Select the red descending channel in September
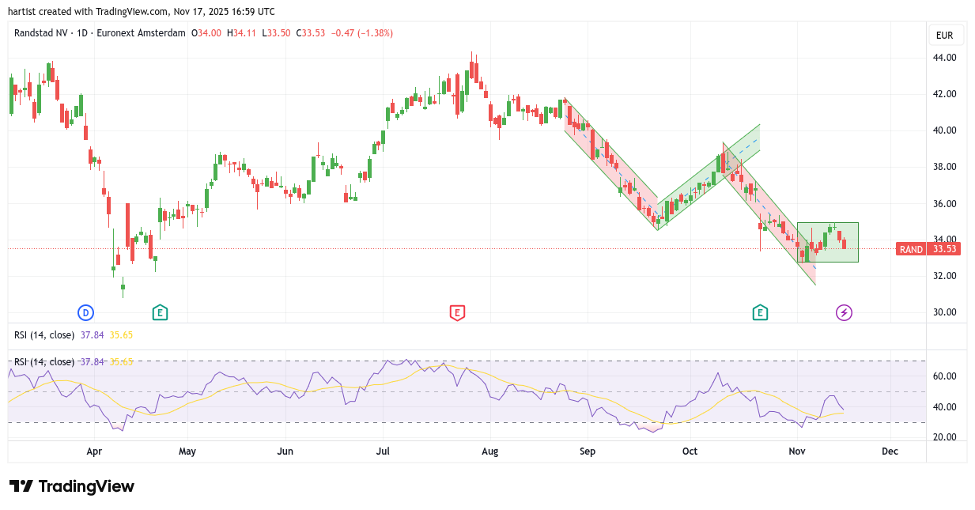Screen dimensions: 975x510 coord(609,166)
